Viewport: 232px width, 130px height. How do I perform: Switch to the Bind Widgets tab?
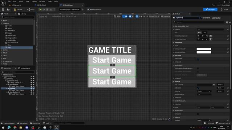tap(24, 68)
